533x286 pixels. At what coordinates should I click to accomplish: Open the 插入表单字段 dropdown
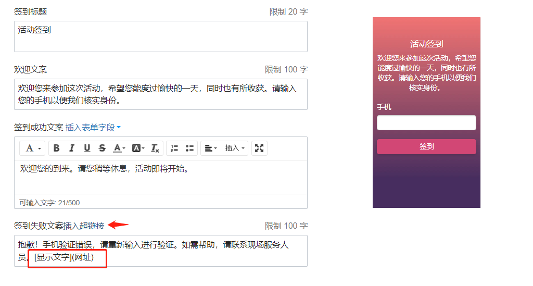click(93, 128)
